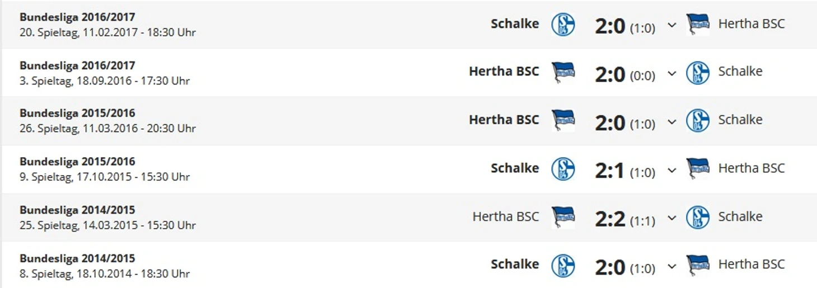The width and height of the screenshot is (817, 288).
Task: Expand the 2:2 draw match details
Action: click(x=672, y=219)
